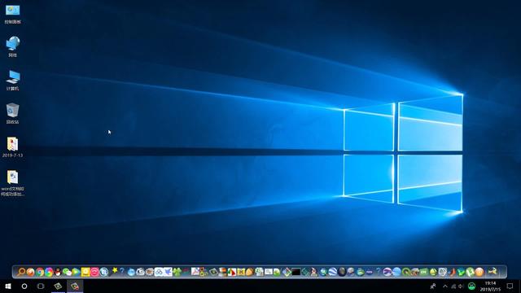Open the Action Center notifications icon
The height and width of the screenshot is (293, 521).
coord(510,286)
